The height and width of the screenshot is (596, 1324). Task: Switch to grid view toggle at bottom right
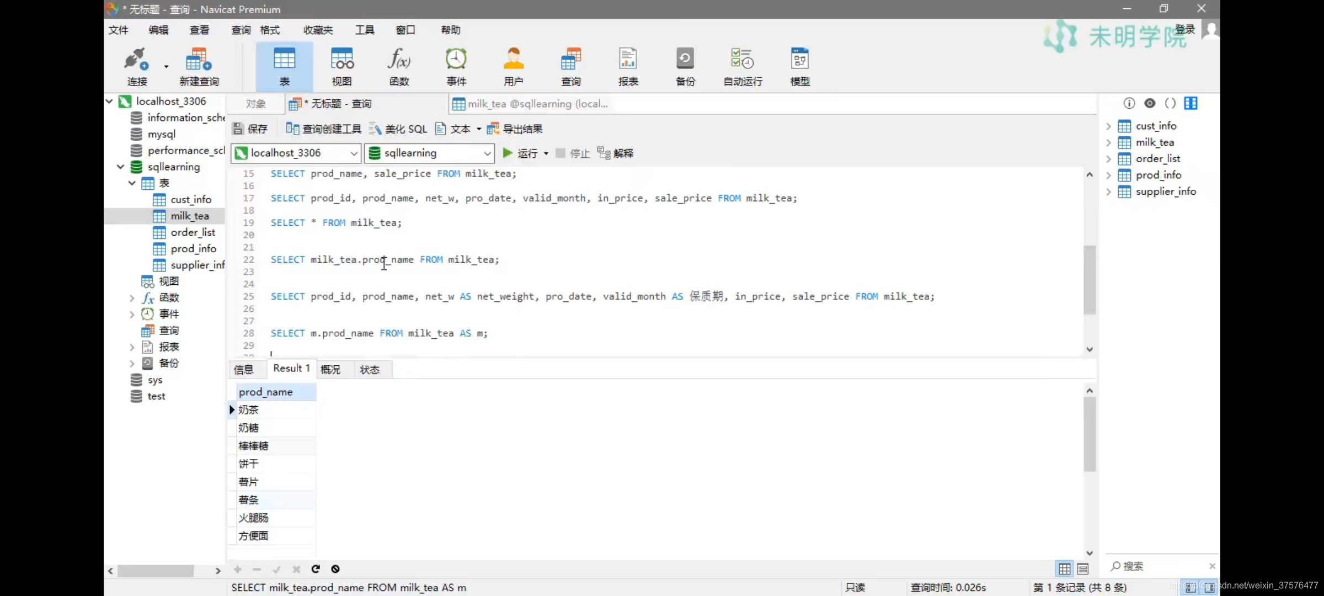coord(1064,568)
